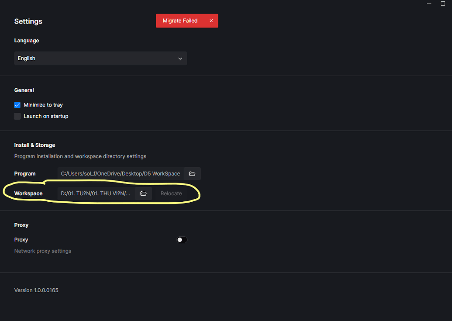Viewport: 452px width, 321px height.
Task: Dismiss the Migrate Failed notification
Action: pyautogui.click(x=211, y=21)
